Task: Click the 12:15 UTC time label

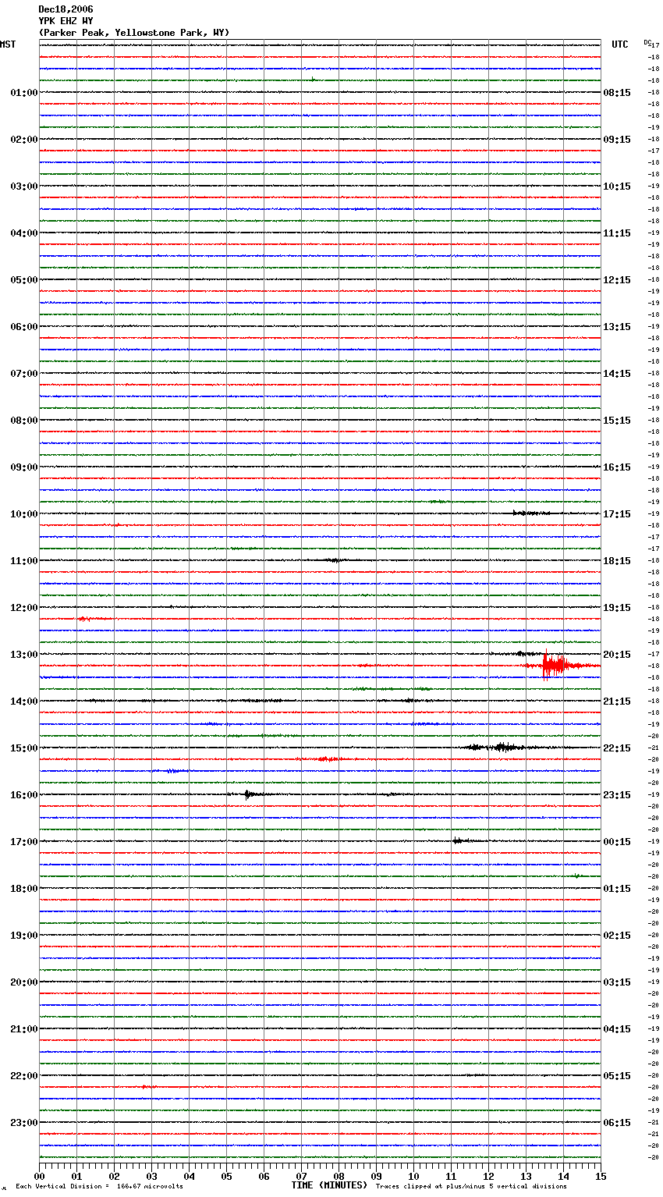Action: (617, 280)
